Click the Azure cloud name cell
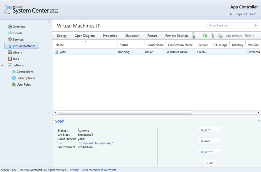 point(149,52)
